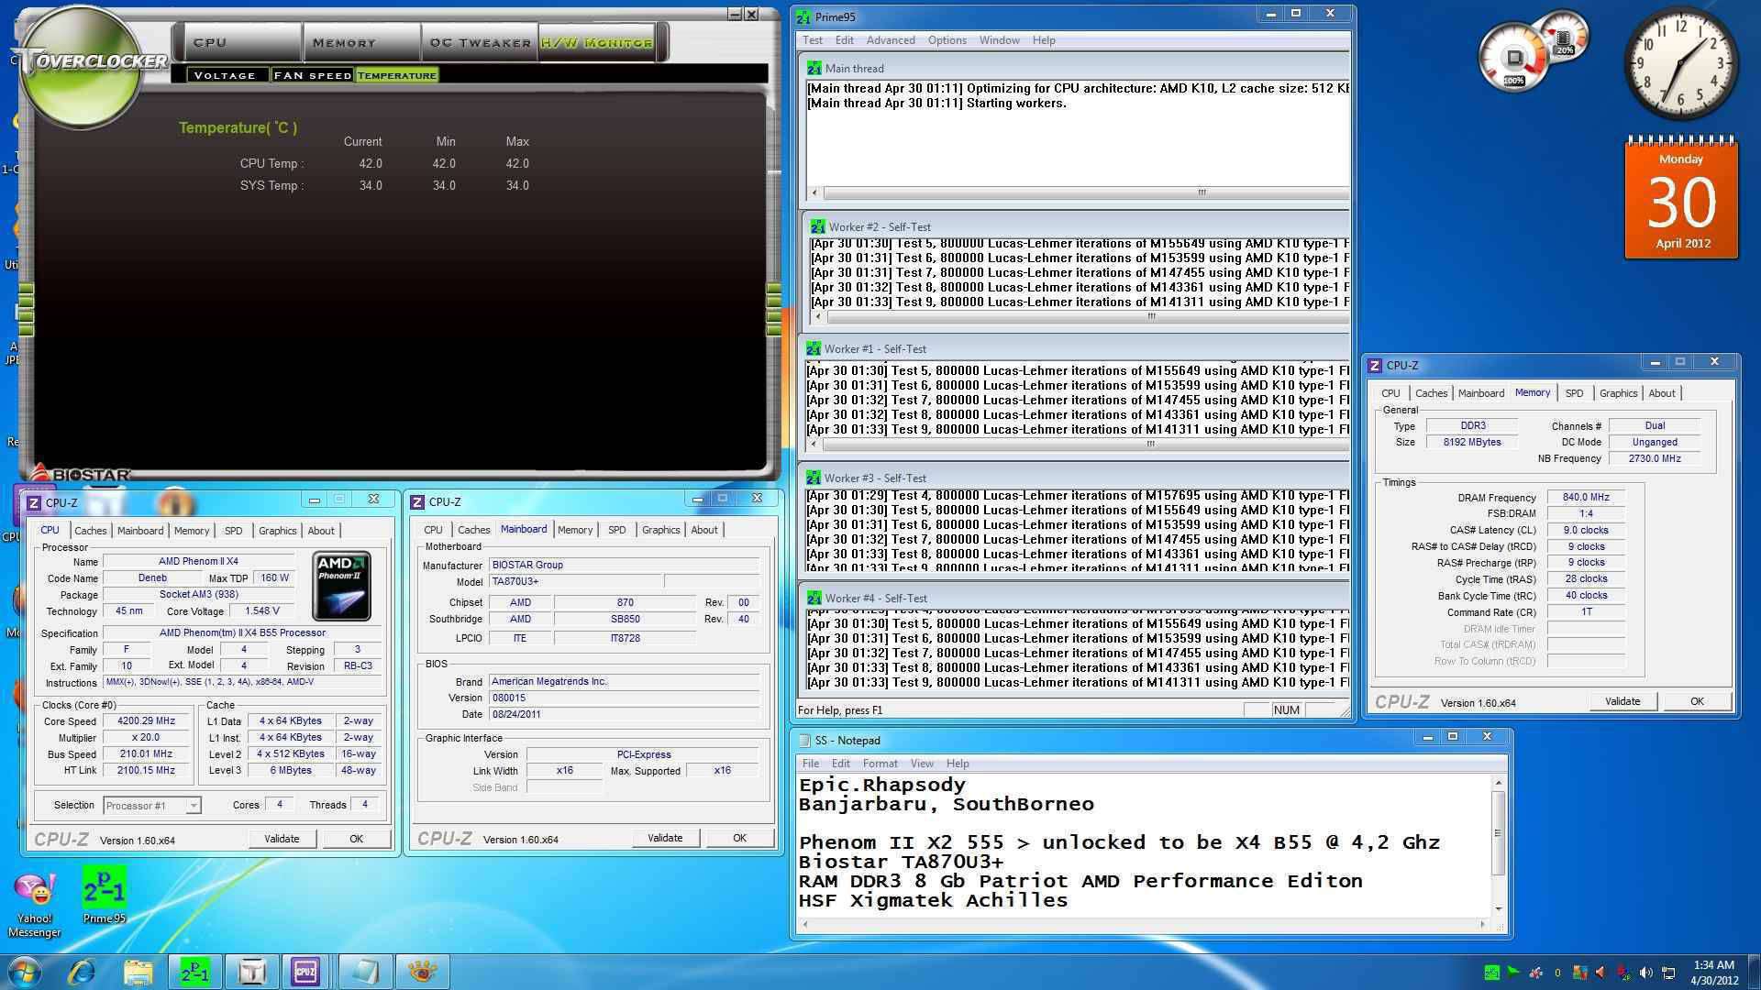Click OK in CPU-Z Memory window

click(1697, 701)
